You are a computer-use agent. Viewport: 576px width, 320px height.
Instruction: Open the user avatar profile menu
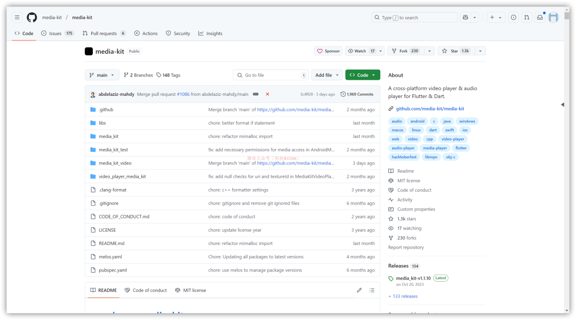(x=553, y=17)
